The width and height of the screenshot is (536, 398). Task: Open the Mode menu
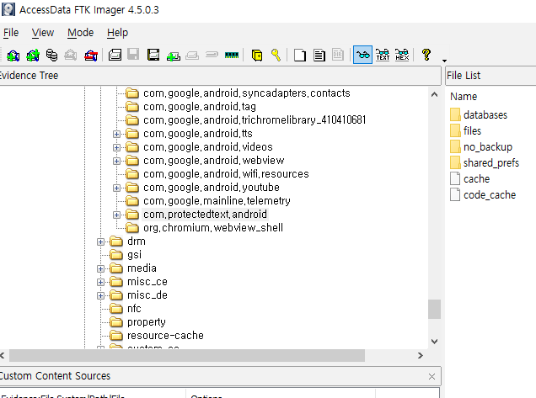coord(80,33)
